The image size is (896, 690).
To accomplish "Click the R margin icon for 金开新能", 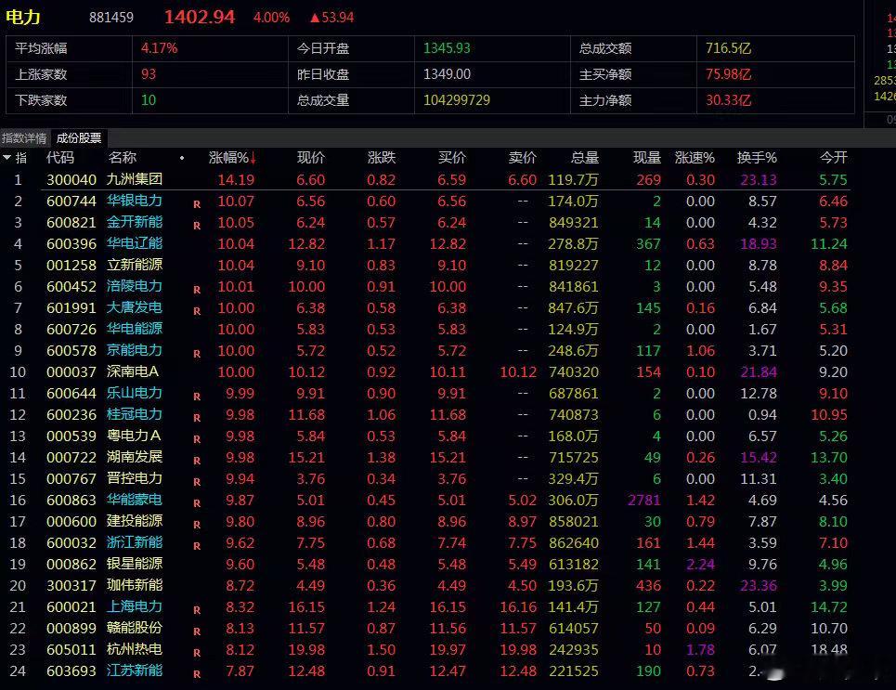I will pyautogui.click(x=197, y=226).
